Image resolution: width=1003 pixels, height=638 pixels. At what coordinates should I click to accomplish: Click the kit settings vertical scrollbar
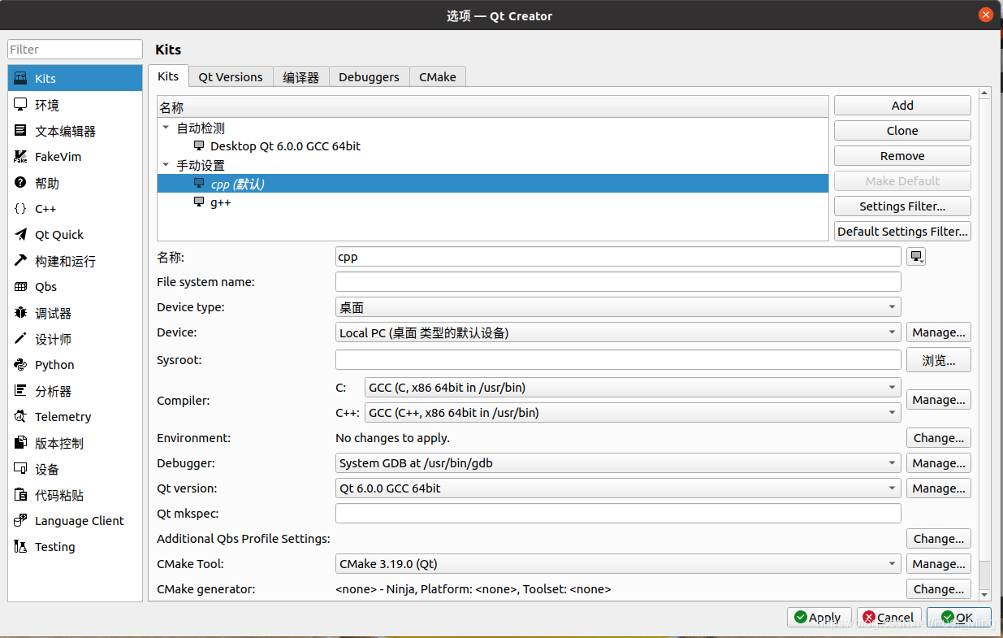tap(985, 345)
